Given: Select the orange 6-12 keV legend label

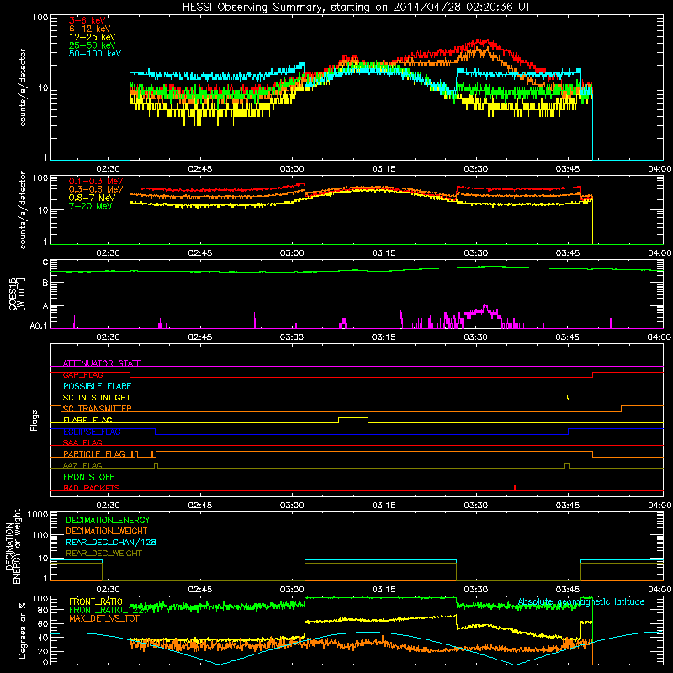Looking at the screenshot, I should tap(90, 29).
